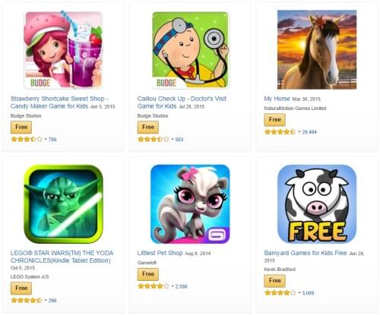380x315 pixels.
Task: Open LEGO STAR WARS THE YODA CHRONICLES link
Action: pos(62,257)
